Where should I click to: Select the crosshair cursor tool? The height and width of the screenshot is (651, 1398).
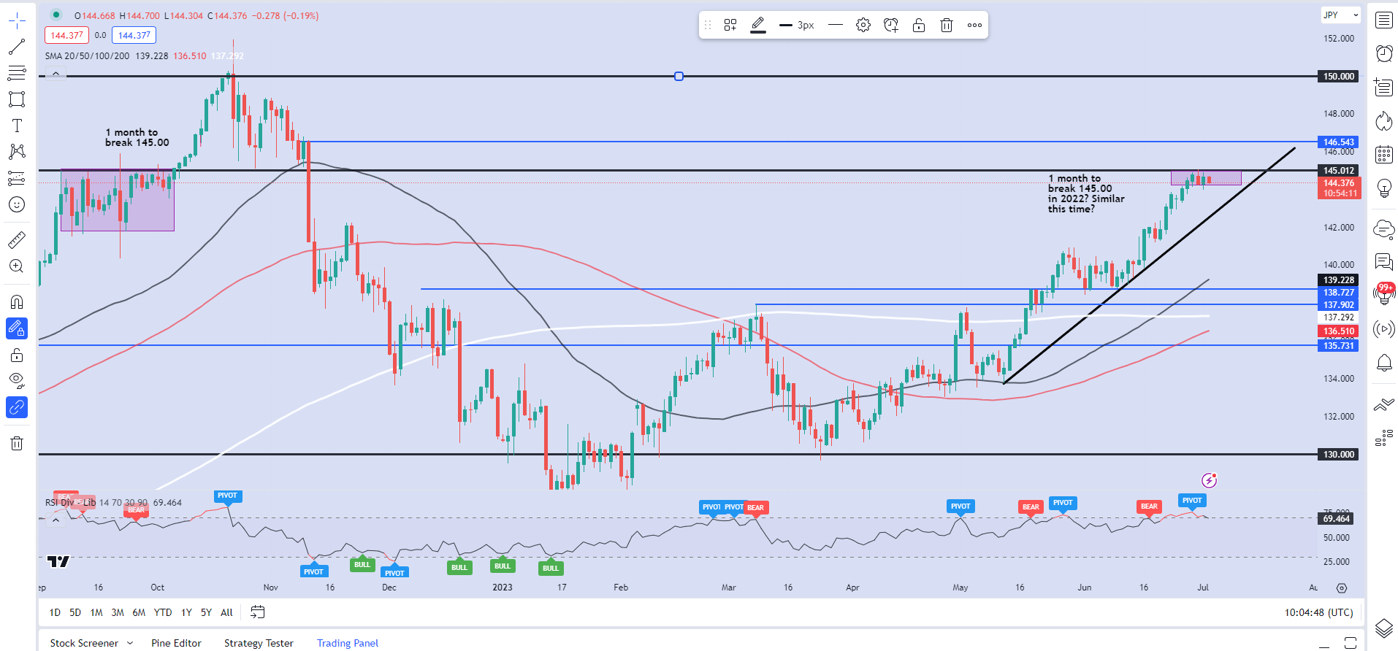pos(17,20)
